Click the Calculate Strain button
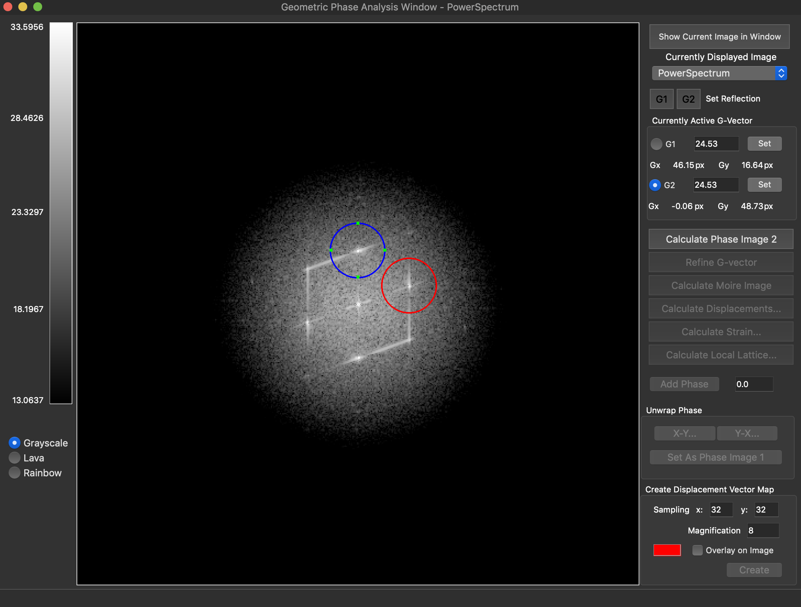 [x=721, y=331]
